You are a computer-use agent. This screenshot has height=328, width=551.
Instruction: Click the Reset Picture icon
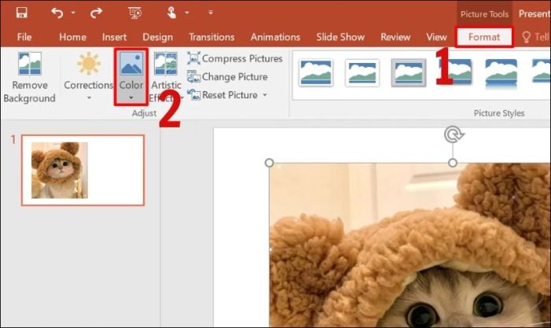[x=194, y=95]
